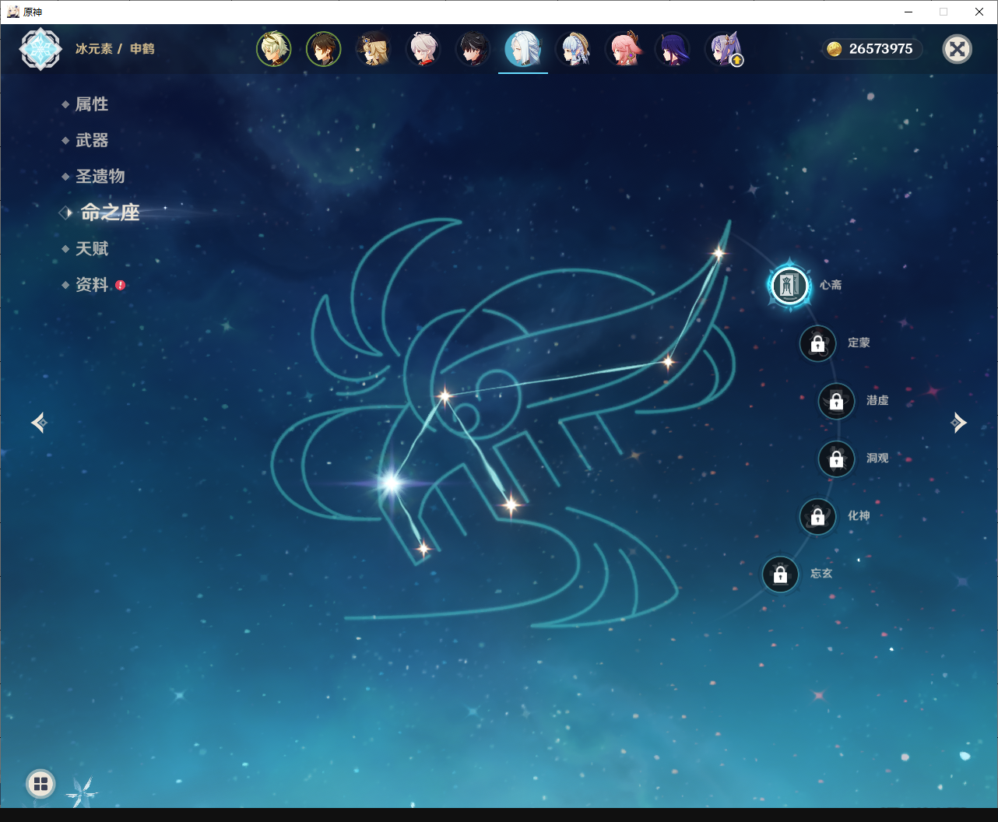Screen dimensions: 998x822
Task: Click the 忘玄 constellation label
Action: tap(821, 574)
